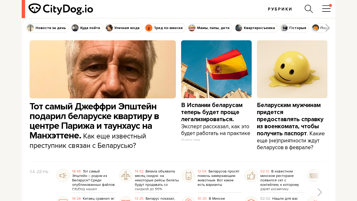Click newspaper icon in За день row
Viewport: 357px width, 201px height.
[314, 176]
